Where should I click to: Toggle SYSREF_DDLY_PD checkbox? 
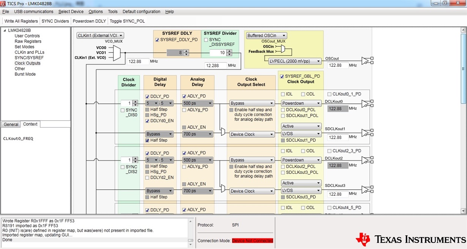point(158,40)
